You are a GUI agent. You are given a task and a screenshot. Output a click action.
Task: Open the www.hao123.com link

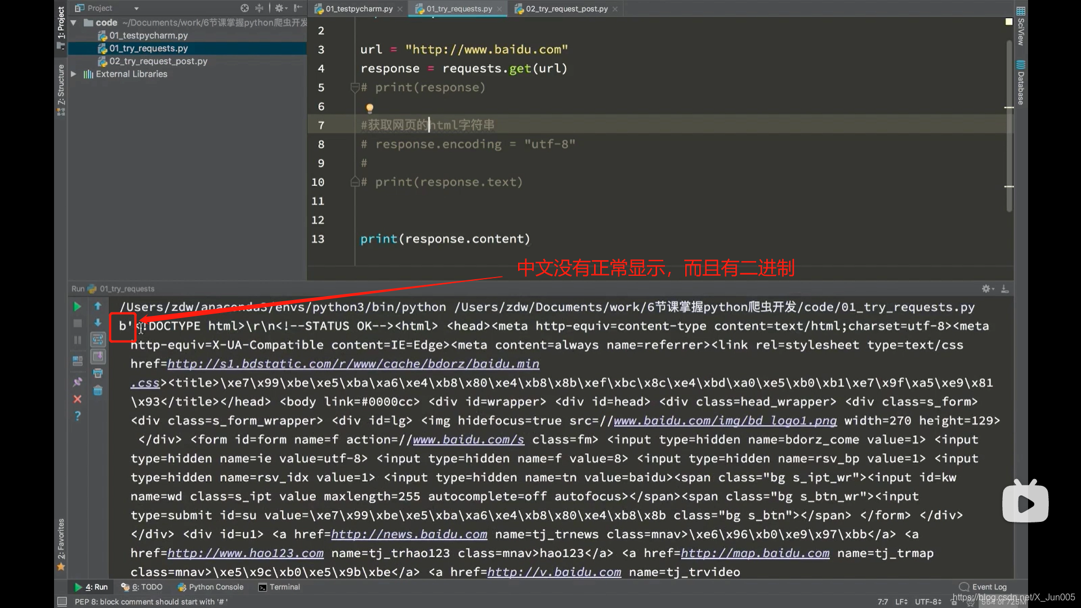pyautogui.click(x=245, y=553)
